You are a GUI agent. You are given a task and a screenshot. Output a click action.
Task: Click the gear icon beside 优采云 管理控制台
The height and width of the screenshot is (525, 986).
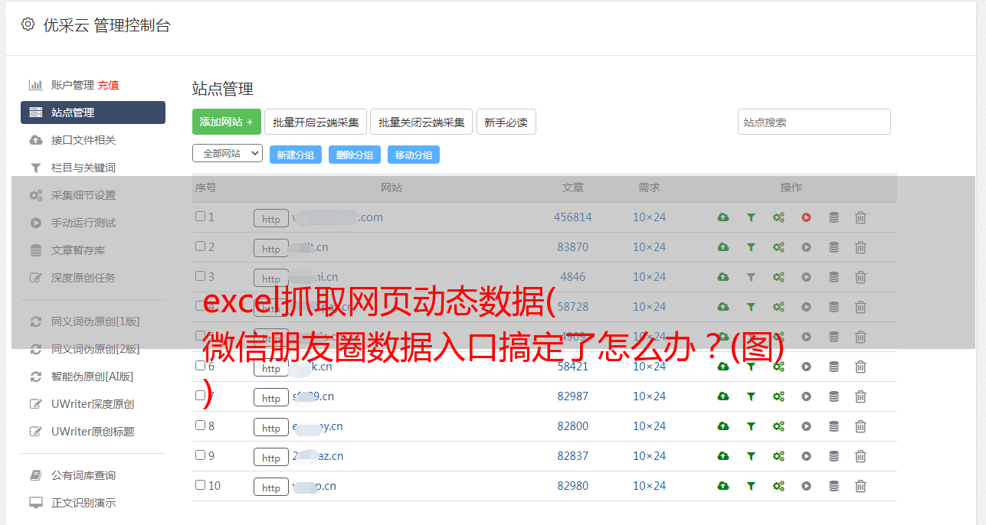(x=28, y=24)
